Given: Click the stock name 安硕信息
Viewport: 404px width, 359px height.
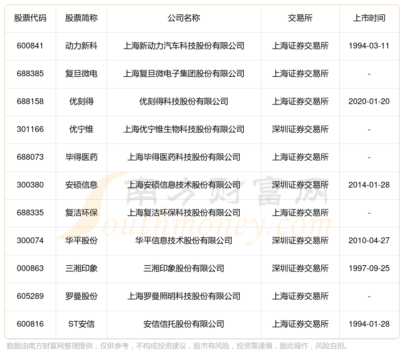Looking at the screenshot, I should click(x=81, y=185).
